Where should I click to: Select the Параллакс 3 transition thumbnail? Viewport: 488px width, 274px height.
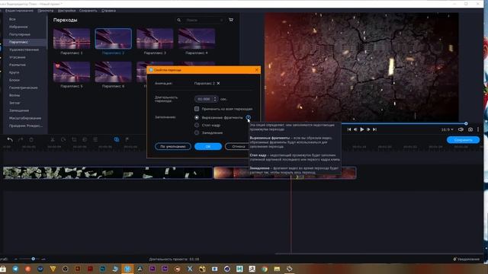pyautogui.click(x=155, y=39)
